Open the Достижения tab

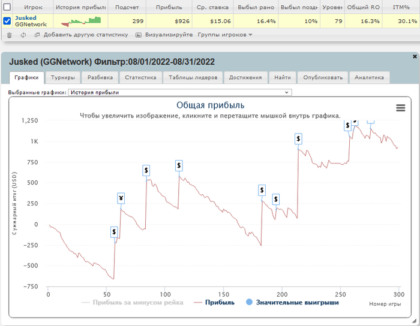245,77
